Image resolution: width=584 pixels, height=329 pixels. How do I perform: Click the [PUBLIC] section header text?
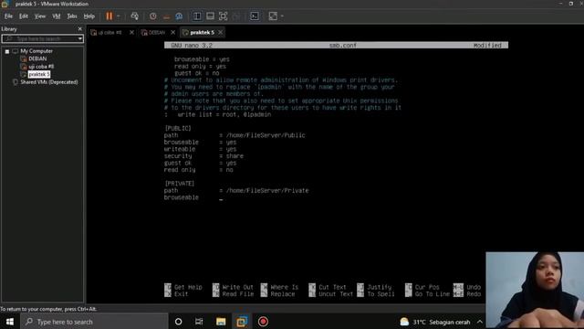178,128
